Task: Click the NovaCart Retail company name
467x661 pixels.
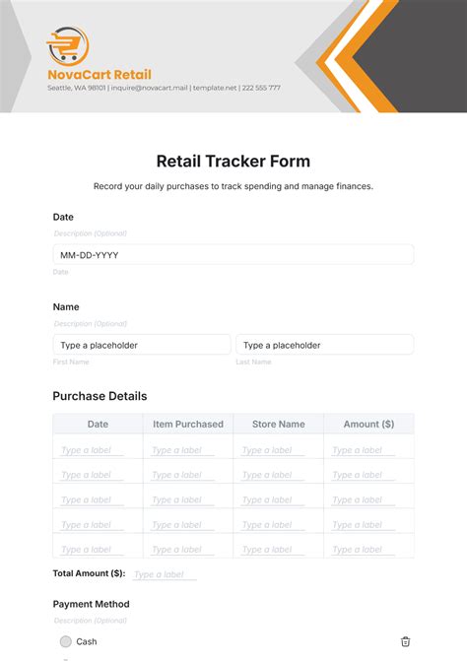Action: pyautogui.click(x=100, y=75)
